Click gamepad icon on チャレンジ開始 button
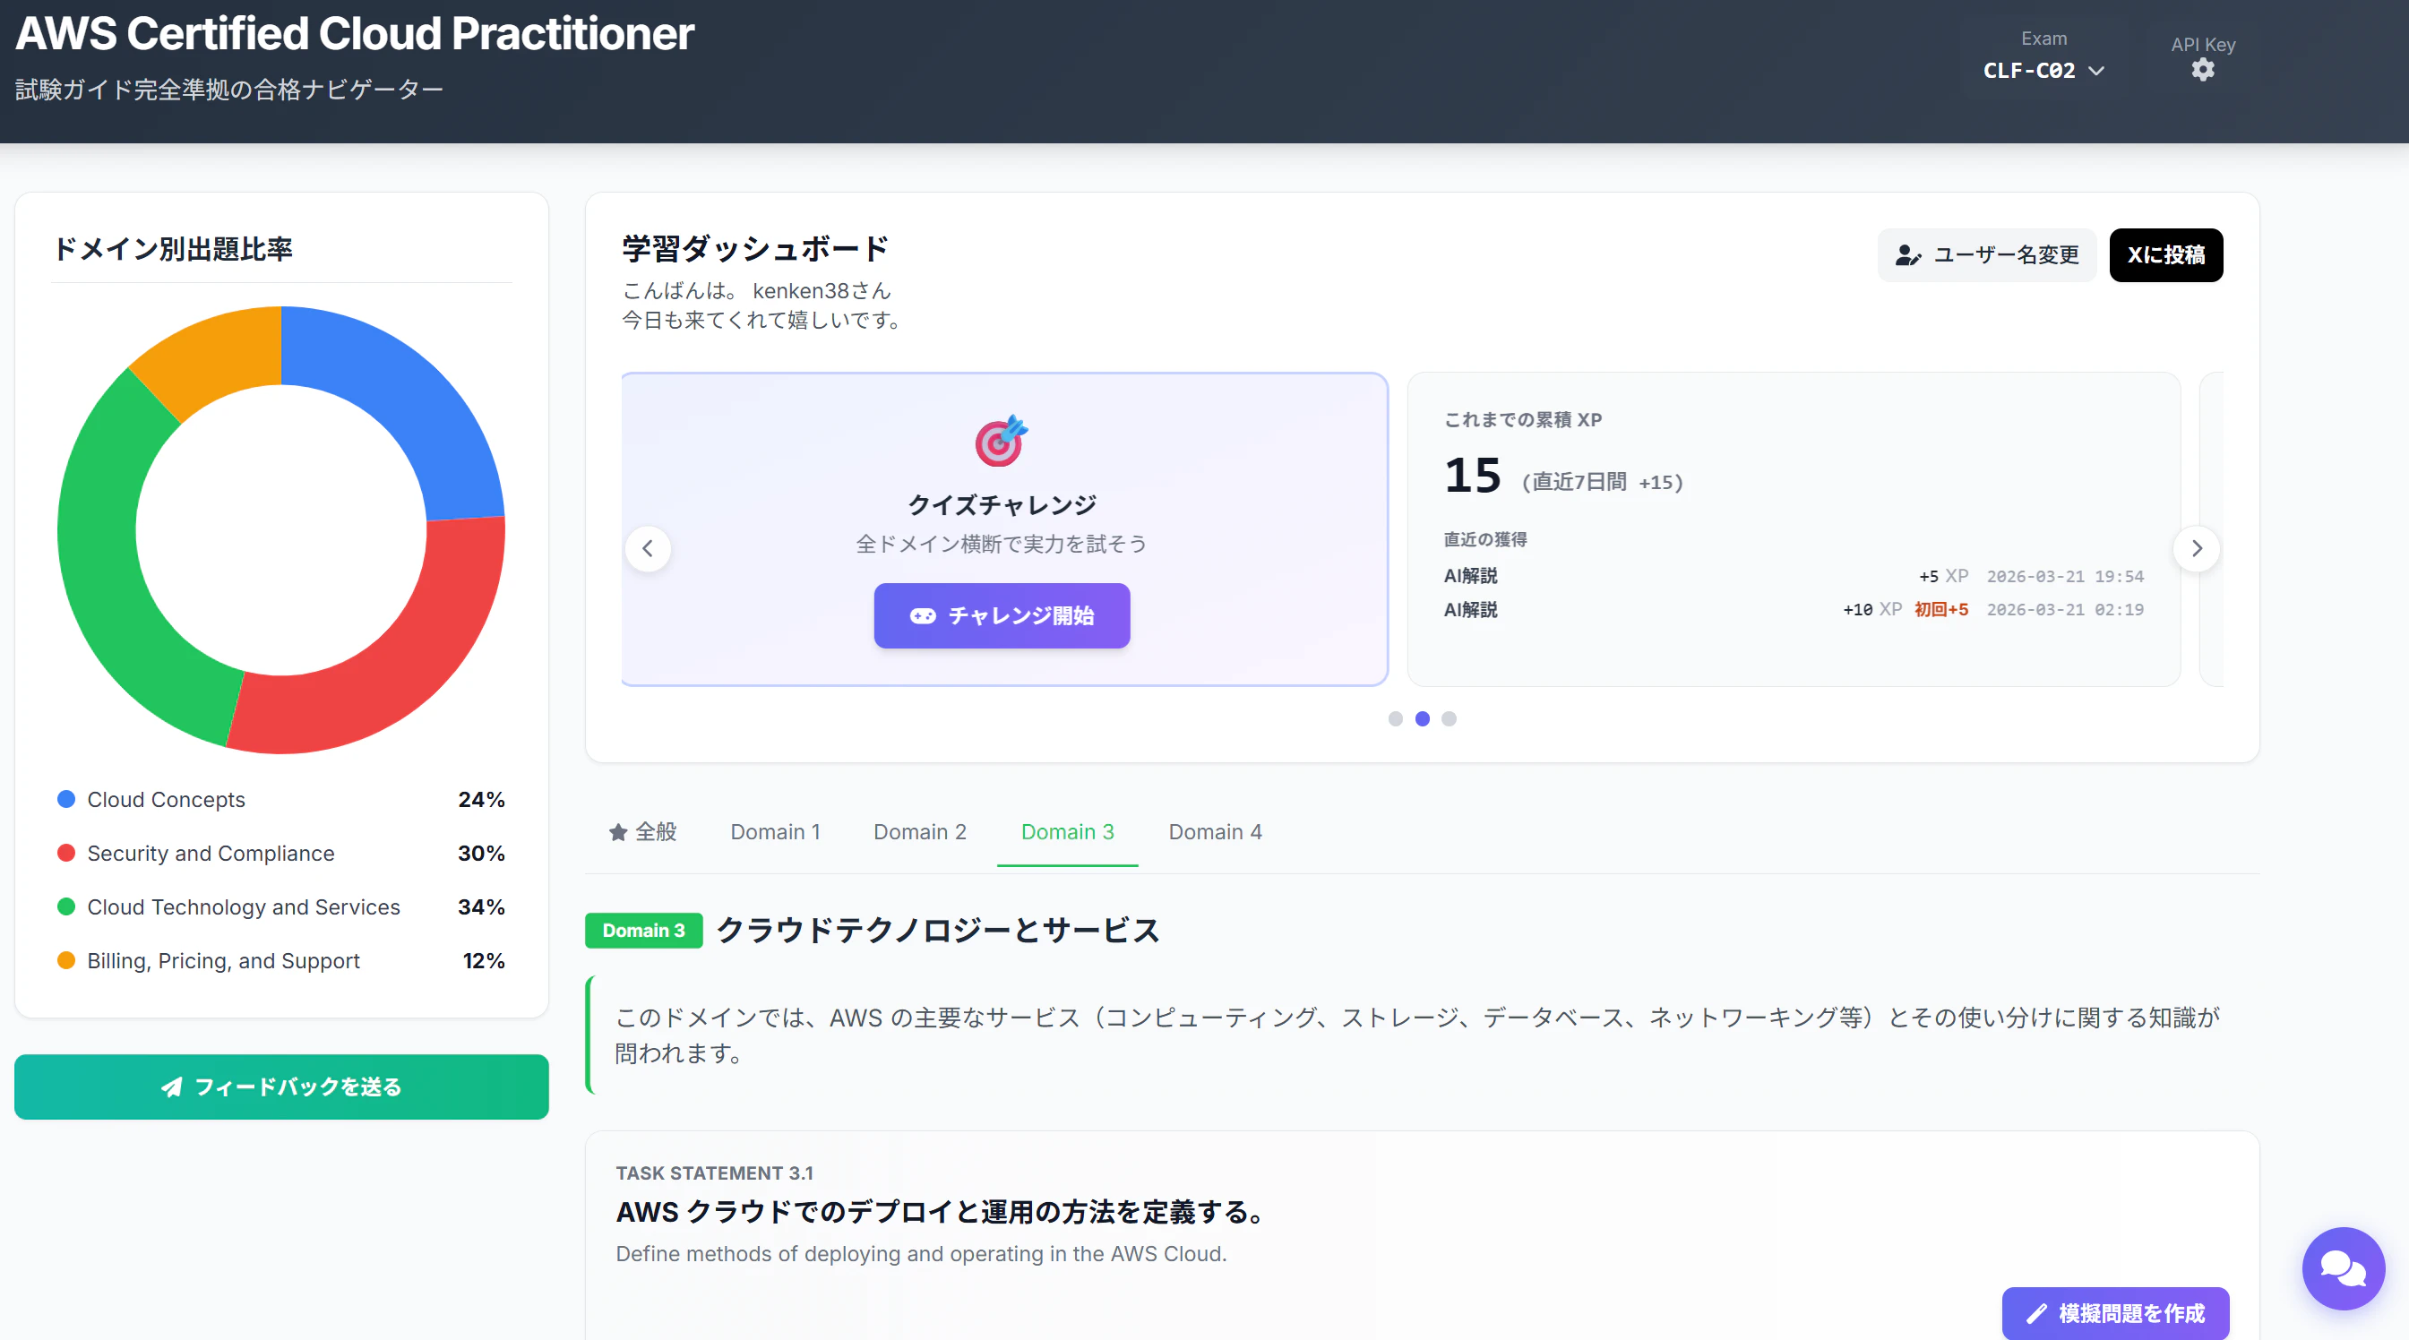 [923, 615]
